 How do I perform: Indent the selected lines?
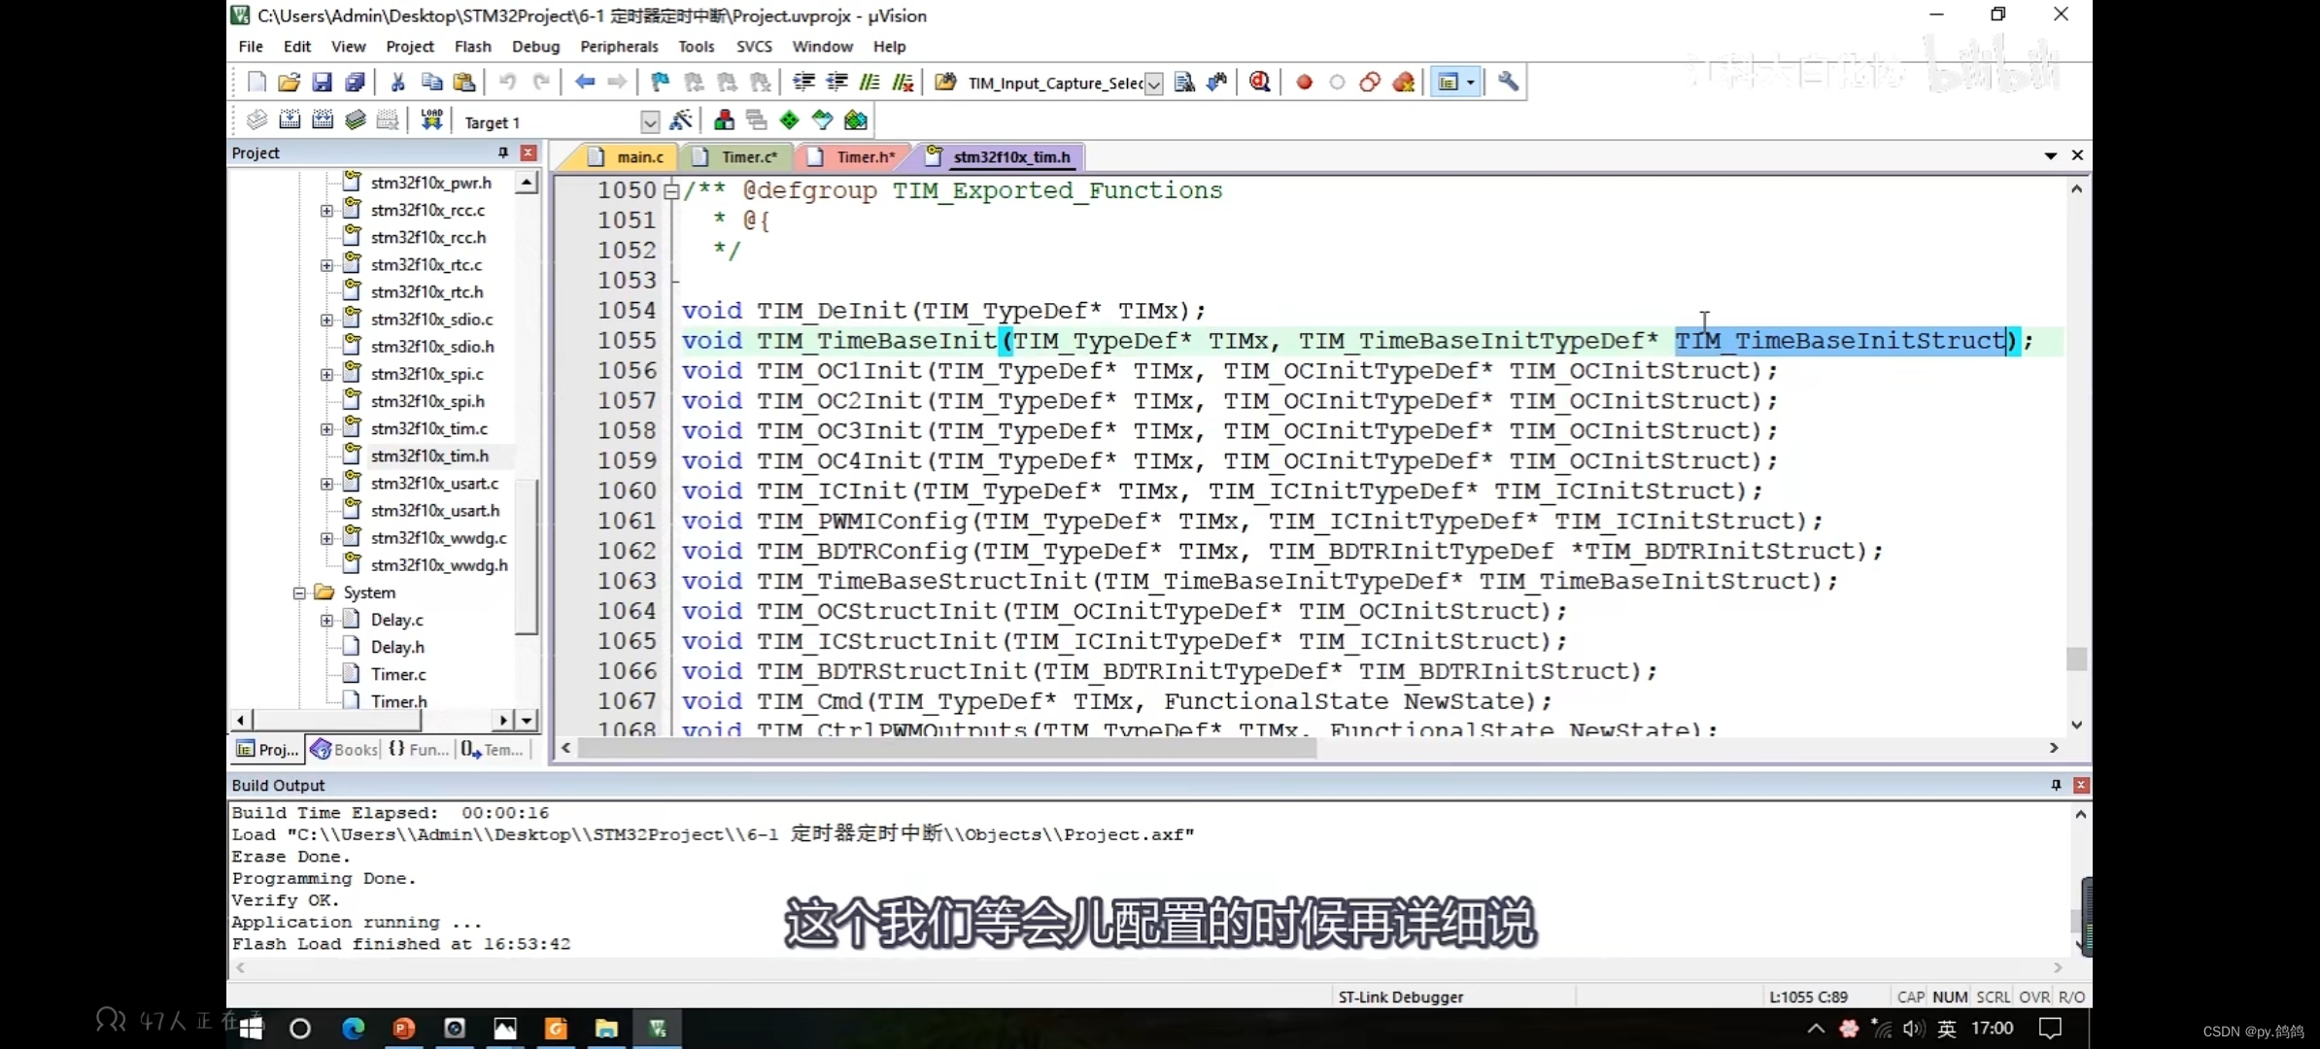pos(803,83)
